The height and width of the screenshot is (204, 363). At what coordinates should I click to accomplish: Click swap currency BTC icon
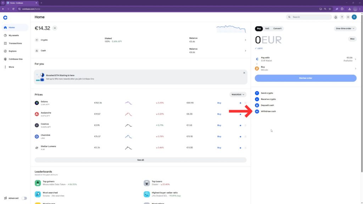[x=256, y=48]
